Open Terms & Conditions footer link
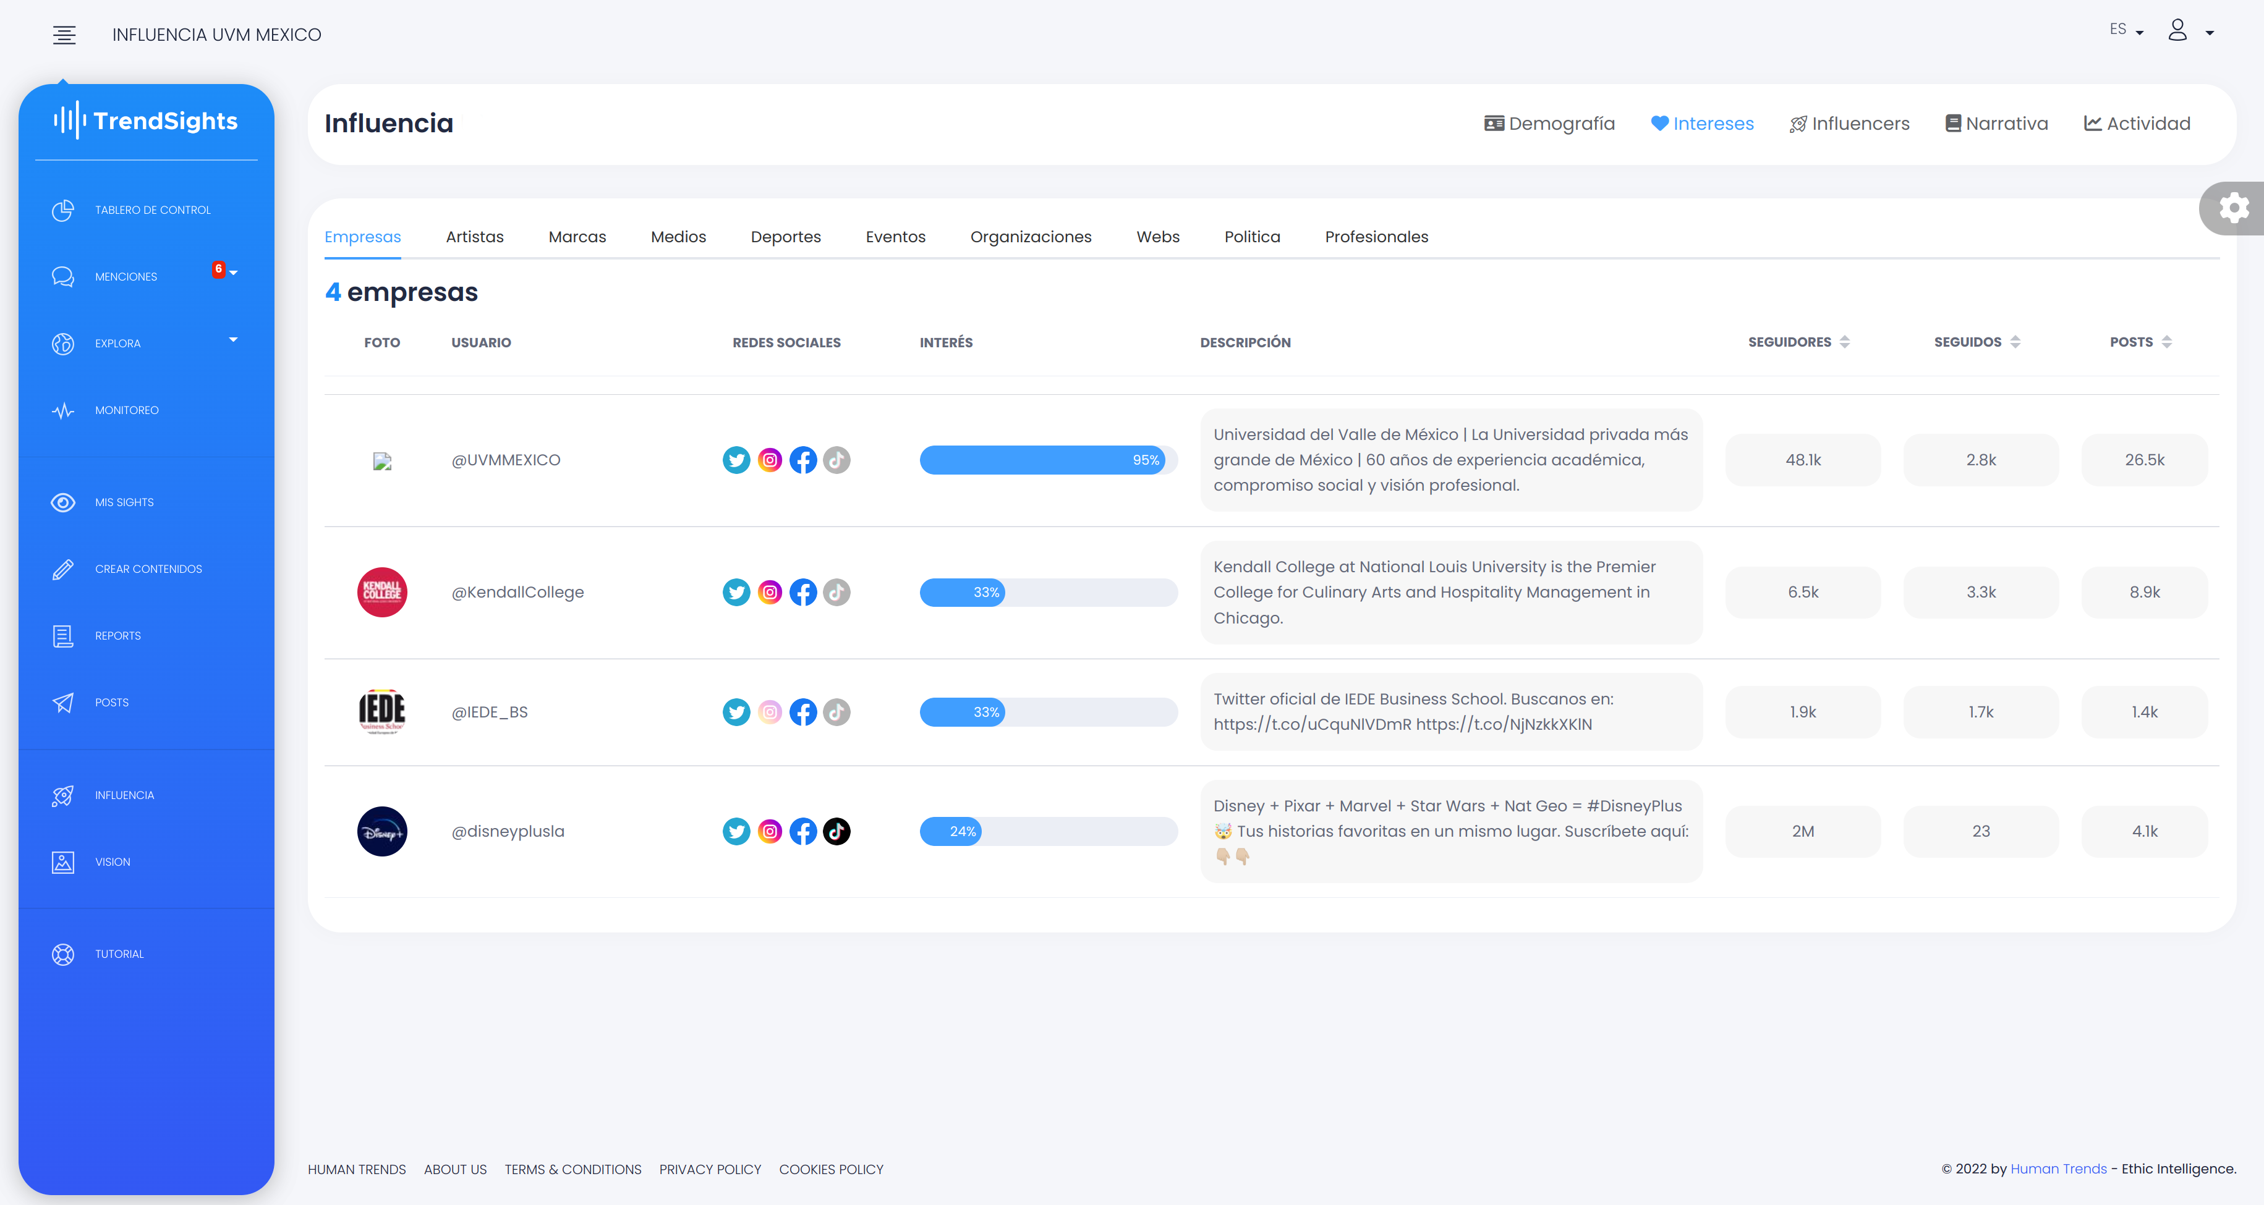 573,1170
